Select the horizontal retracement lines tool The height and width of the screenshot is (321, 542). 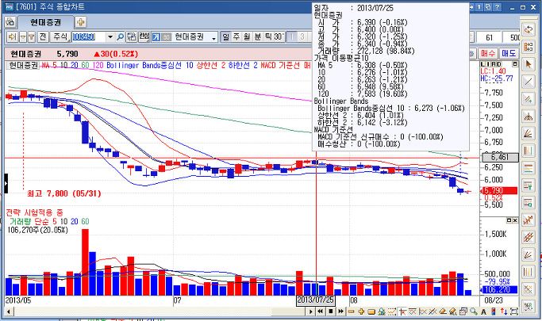click(x=529, y=168)
